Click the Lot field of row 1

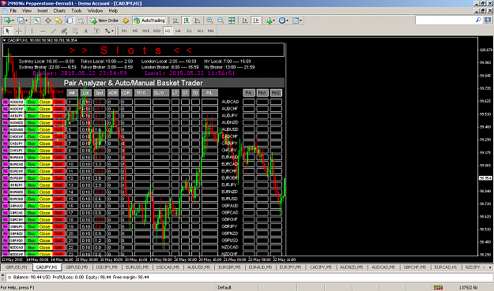click(x=85, y=102)
